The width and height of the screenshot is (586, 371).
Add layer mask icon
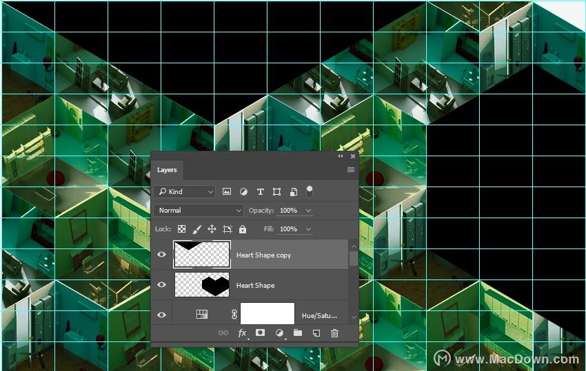[260, 332]
